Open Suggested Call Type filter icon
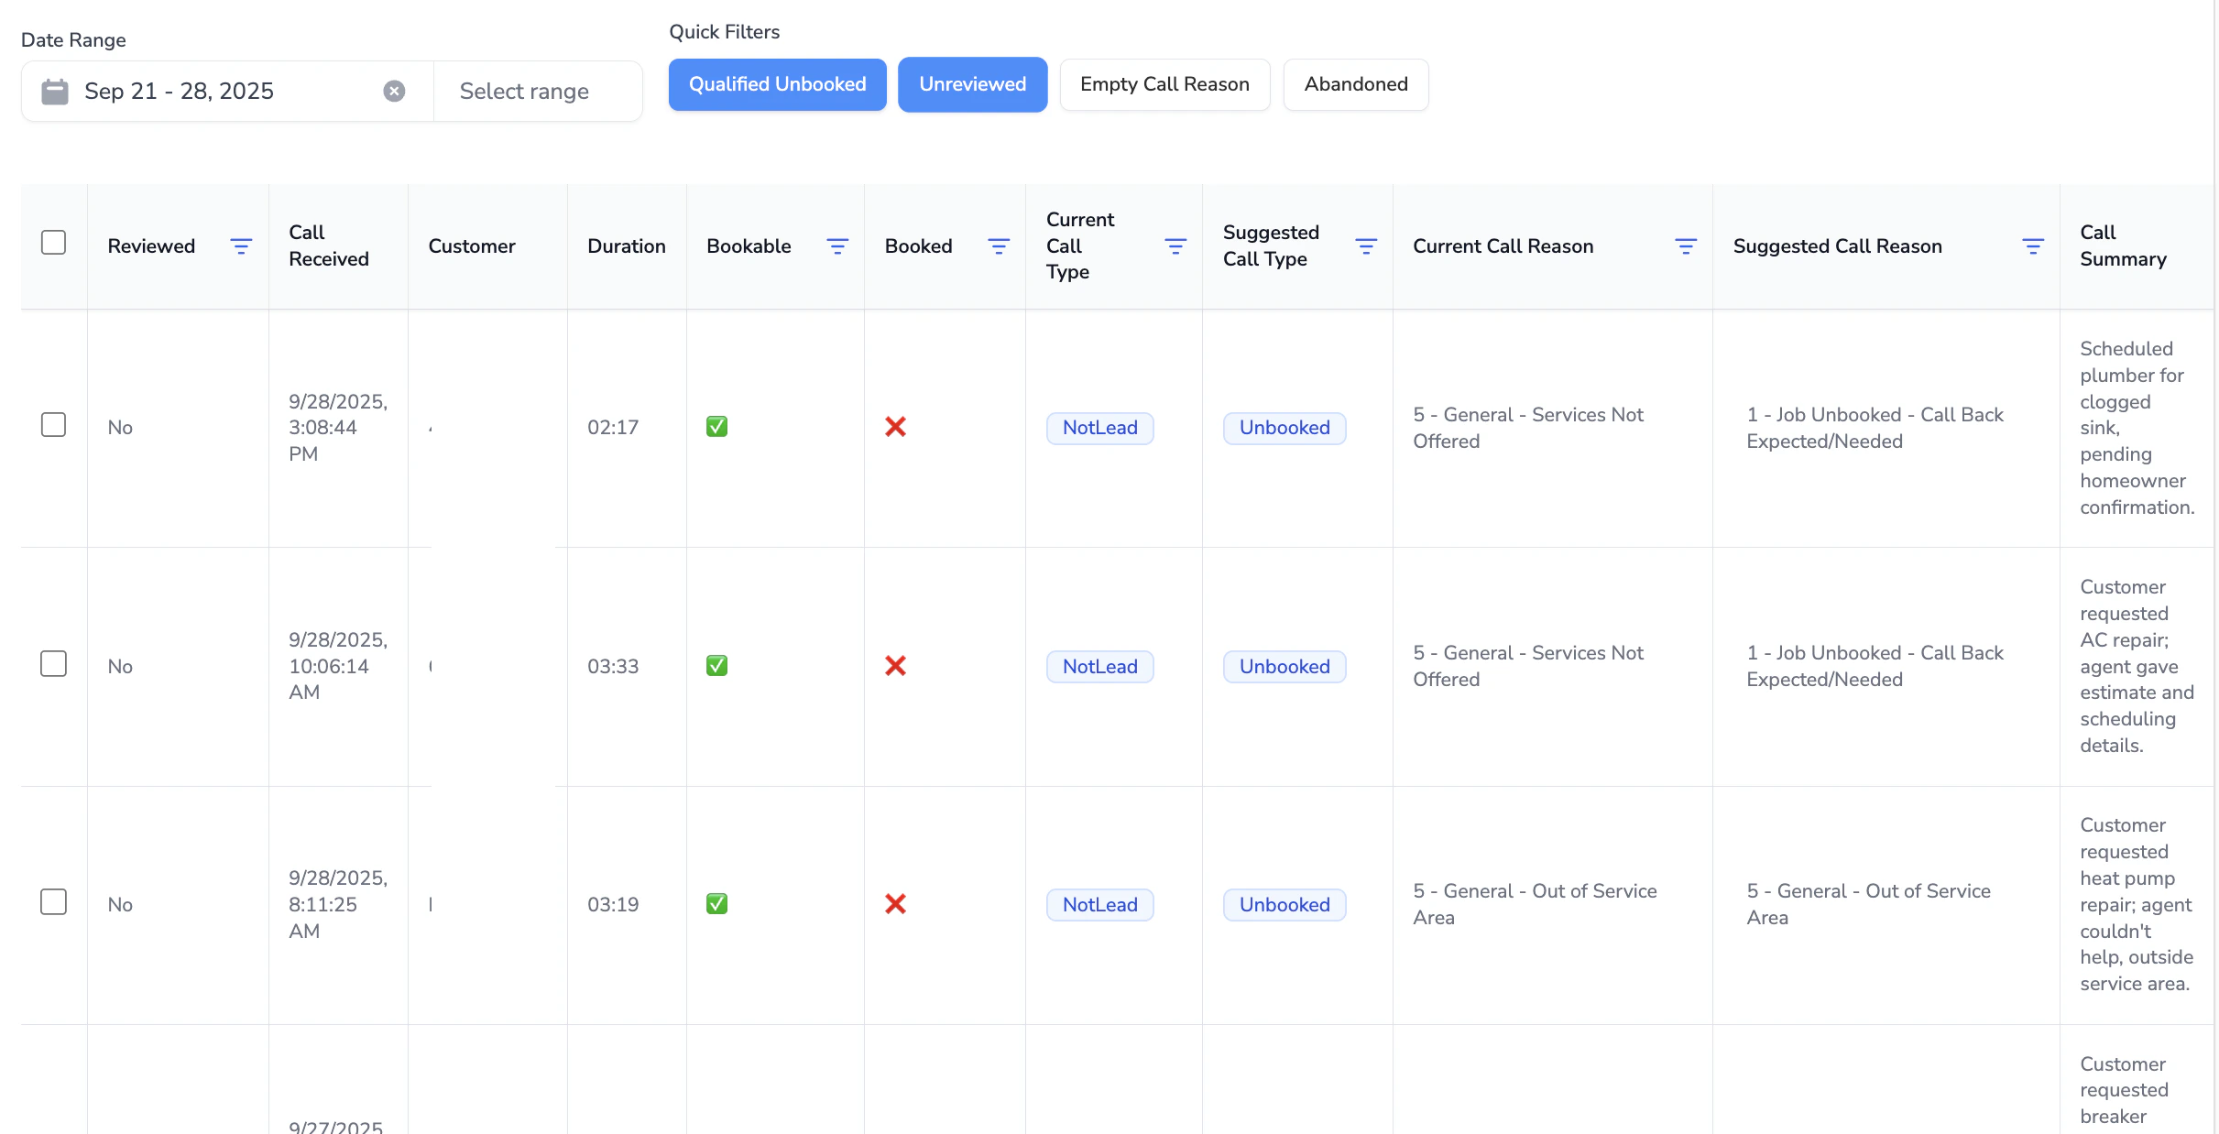Viewport: 2219px width, 1134px height. click(1365, 246)
